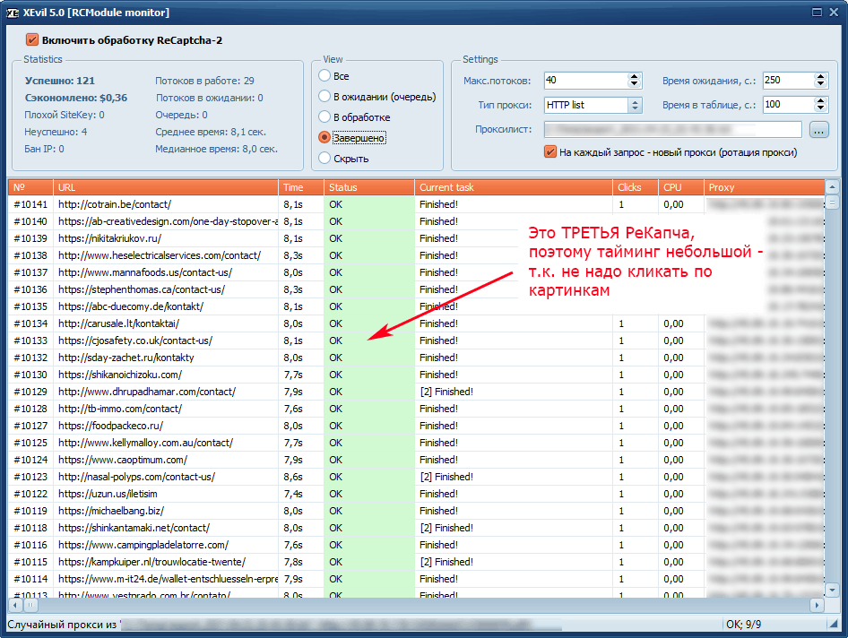
Task: Select row with campingpladelatorre.com URL
Action: [x=417, y=545]
